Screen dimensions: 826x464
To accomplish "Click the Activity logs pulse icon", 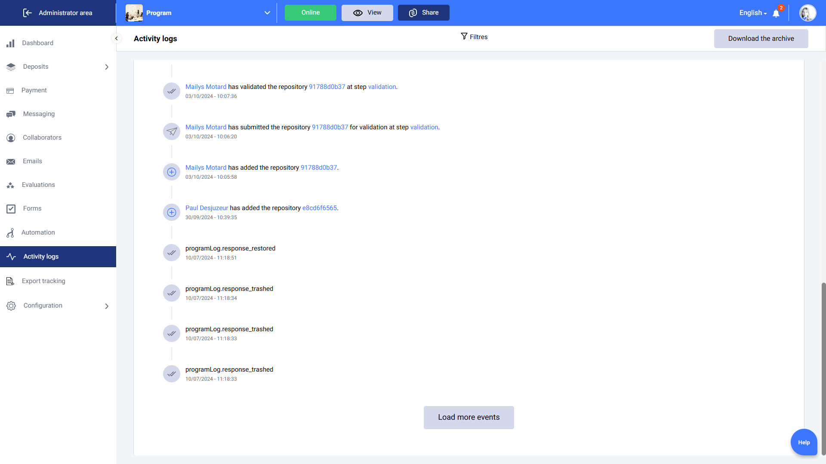I will coord(11,257).
